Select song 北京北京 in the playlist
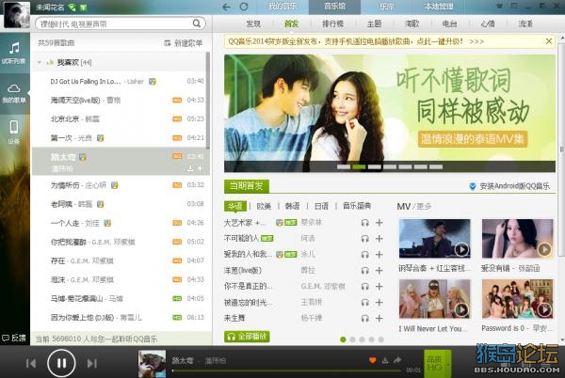The height and width of the screenshot is (378, 565). point(120,118)
